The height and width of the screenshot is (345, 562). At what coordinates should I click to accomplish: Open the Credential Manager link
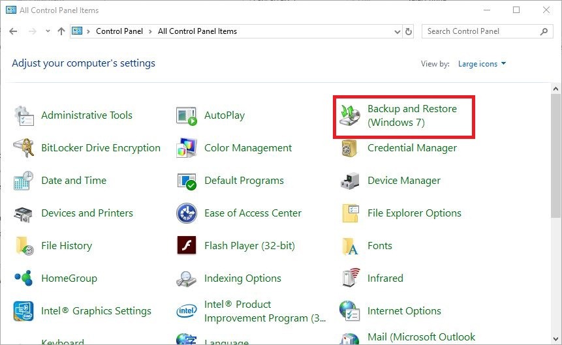[412, 148]
